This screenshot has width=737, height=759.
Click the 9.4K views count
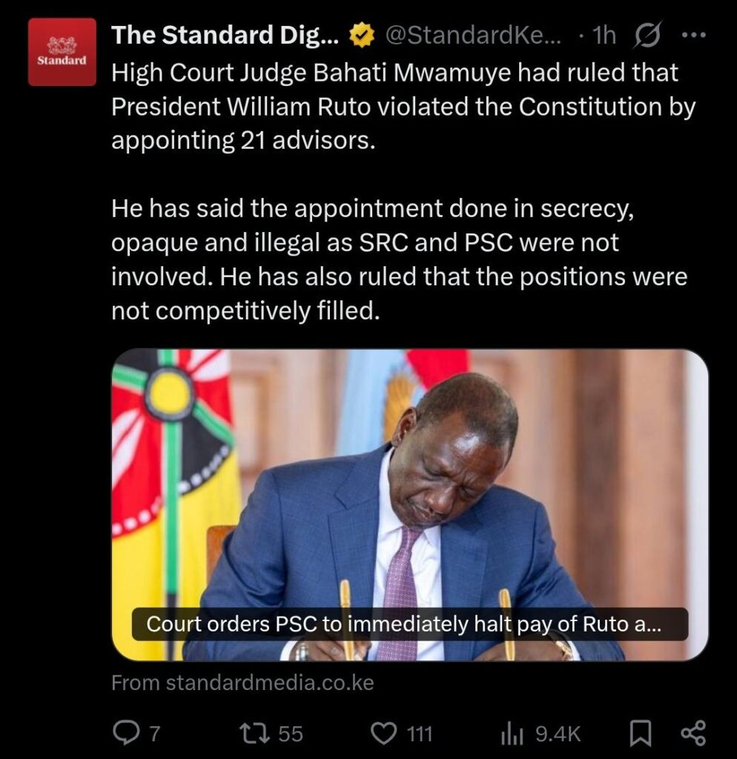tap(558, 734)
